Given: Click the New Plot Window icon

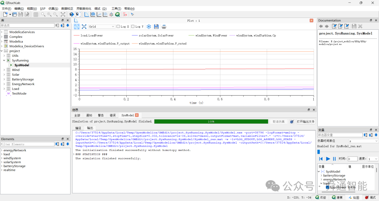Looking at the screenshot, I should coord(87,14).
